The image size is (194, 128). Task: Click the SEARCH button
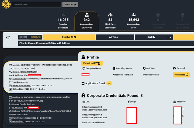70,5
